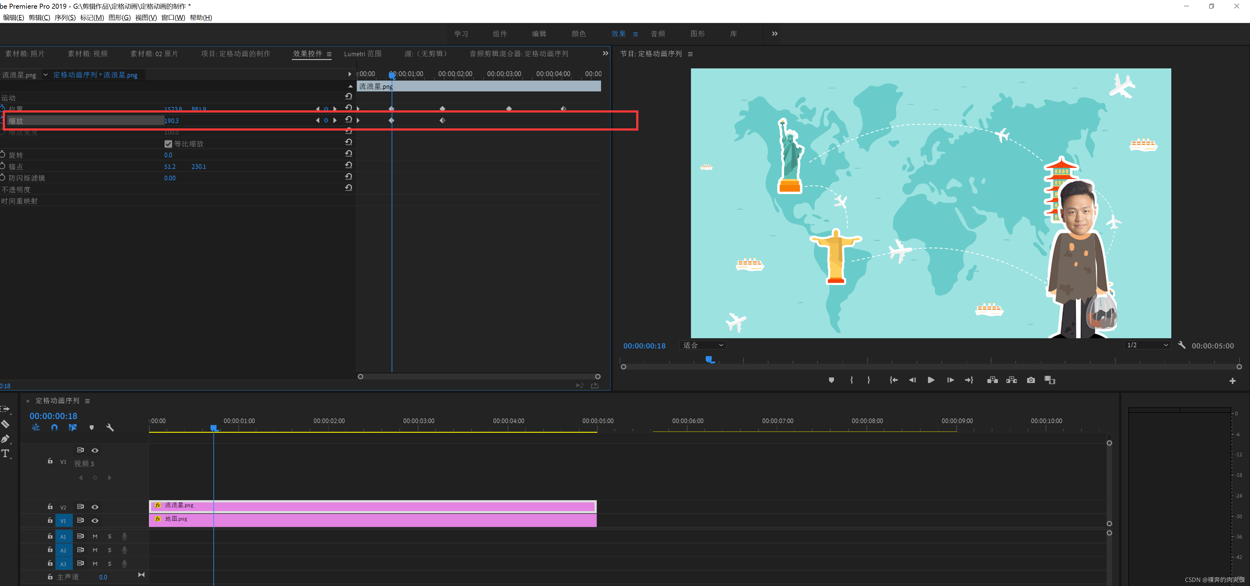This screenshot has width=1250, height=586.
Task: Click the Play button in Program monitor
Action: pos(931,380)
